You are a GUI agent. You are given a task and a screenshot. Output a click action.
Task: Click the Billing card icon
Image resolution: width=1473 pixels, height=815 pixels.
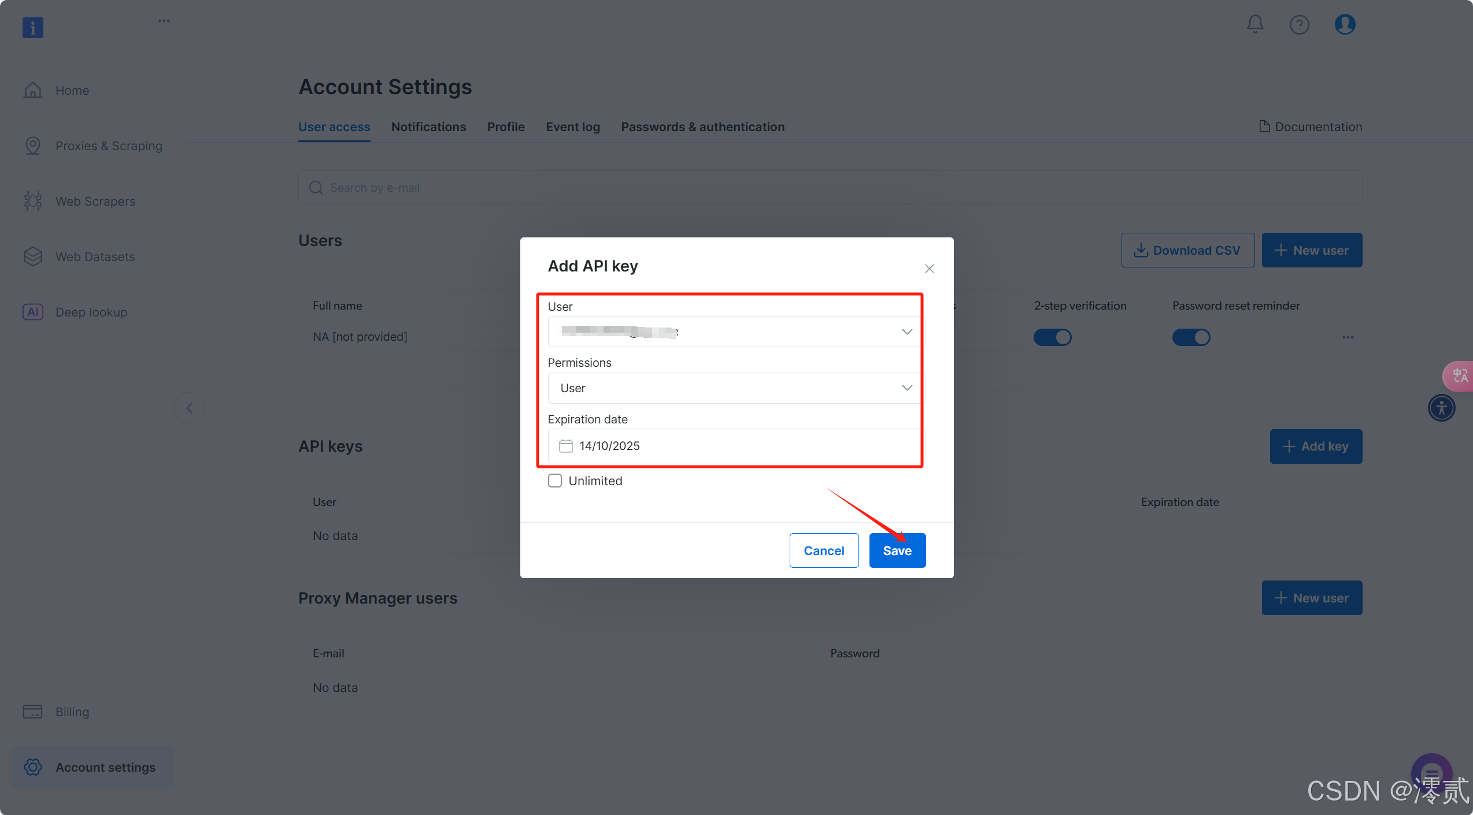[x=33, y=712]
